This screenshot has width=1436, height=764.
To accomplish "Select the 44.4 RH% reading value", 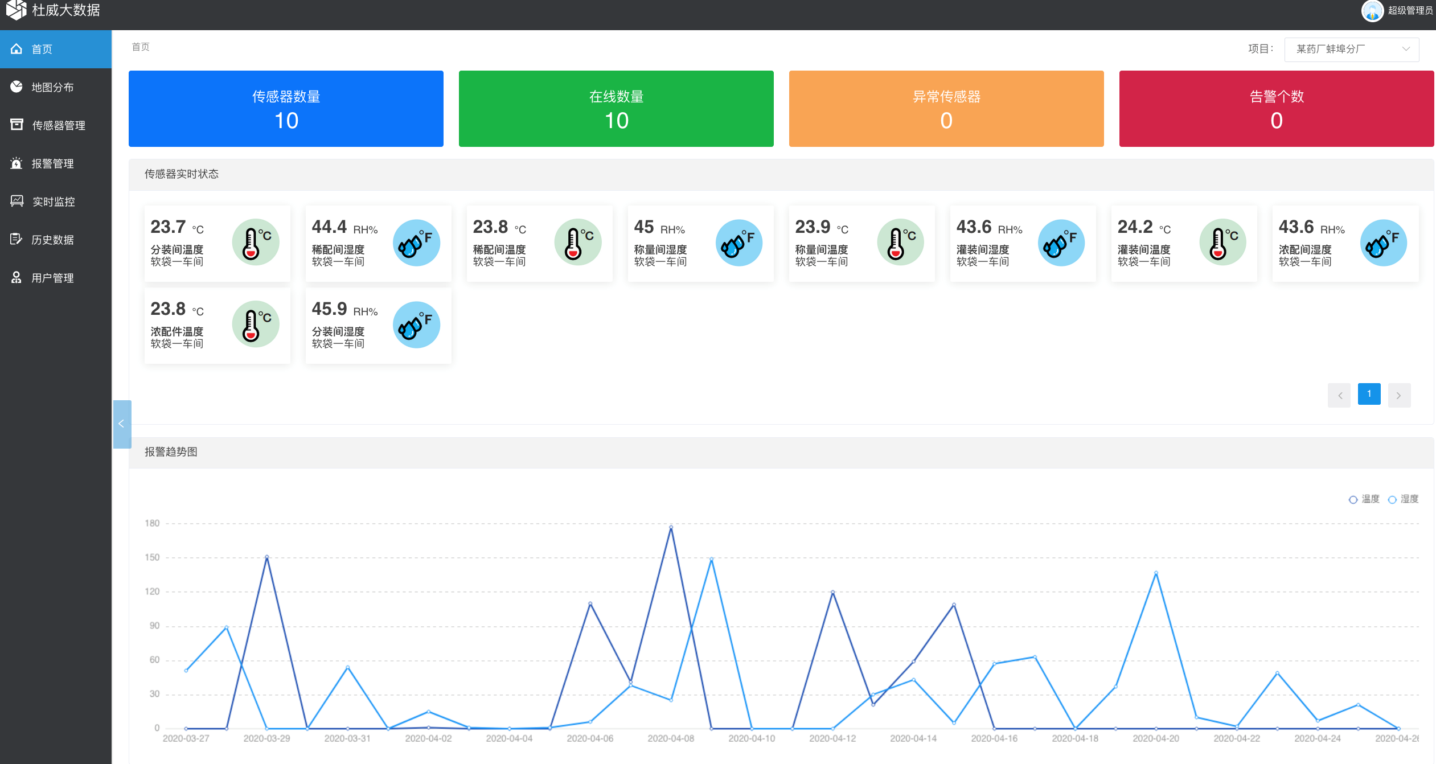I will tap(344, 227).
